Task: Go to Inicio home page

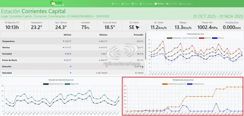Action: pyautogui.click(x=115, y=4)
